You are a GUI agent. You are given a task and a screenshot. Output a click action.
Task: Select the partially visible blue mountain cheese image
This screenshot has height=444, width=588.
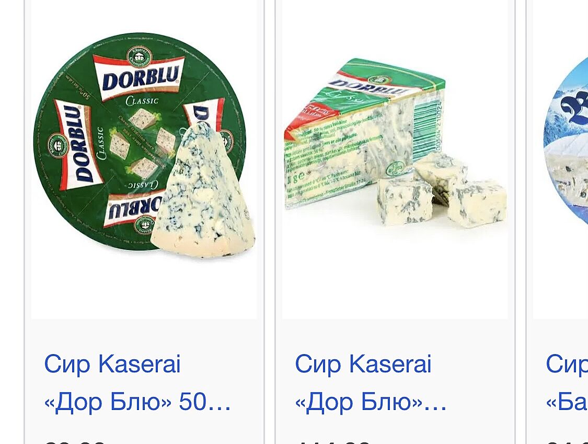coord(566,143)
